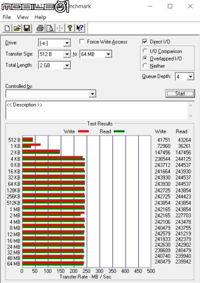Click the four-arrow move icon in the toolbar

60,28
